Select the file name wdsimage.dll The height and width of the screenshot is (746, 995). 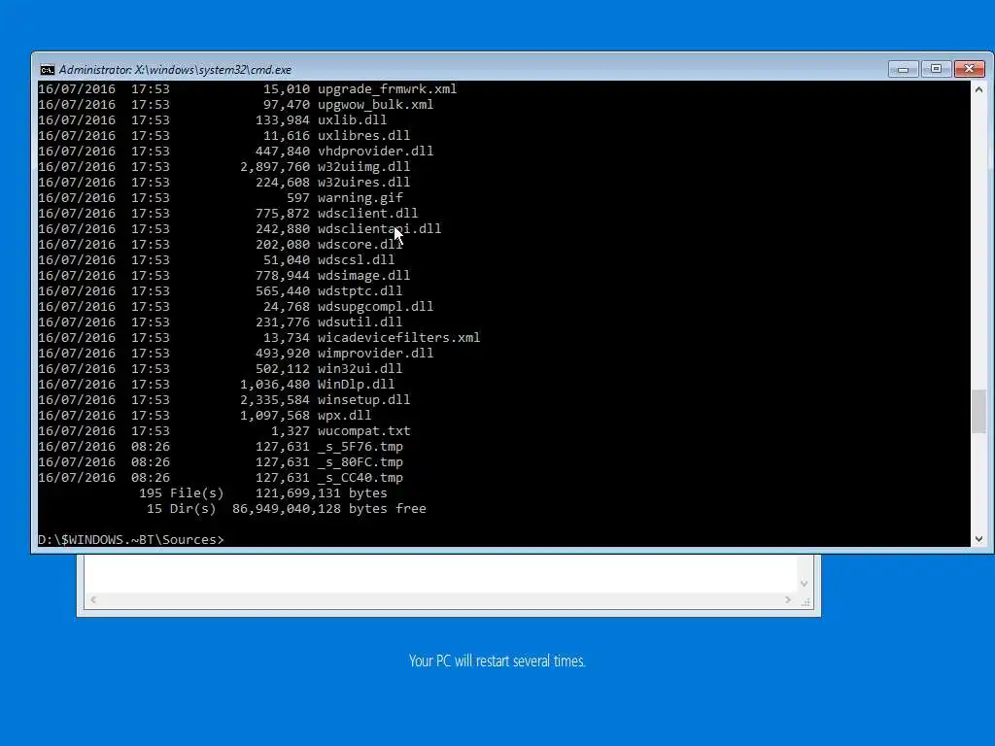[x=363, y=275]
